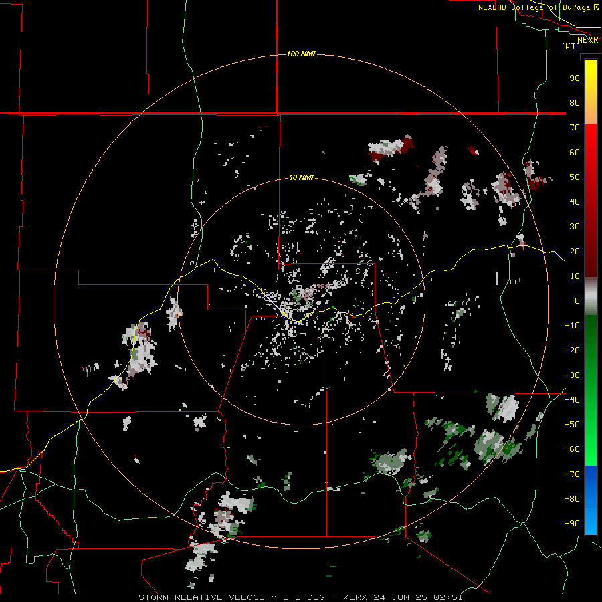Click the -30 scale value
This screenshot has height=602, width=602.
coord(572,375)
